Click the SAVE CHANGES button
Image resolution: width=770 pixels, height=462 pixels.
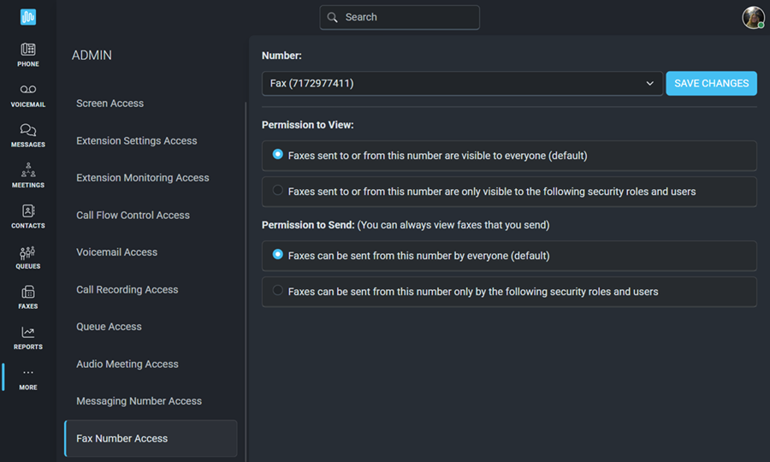711,84
